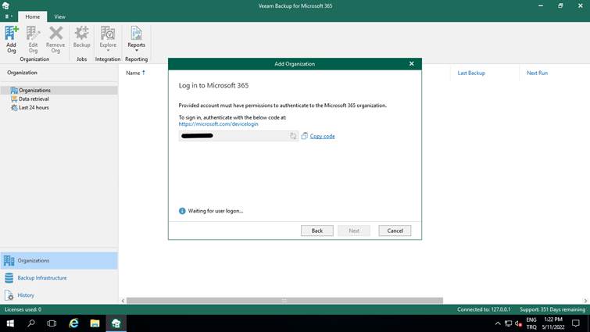This screenshot has height=332, width=590.
Task: Click the scrollbar right arrow
Action: 585,301
